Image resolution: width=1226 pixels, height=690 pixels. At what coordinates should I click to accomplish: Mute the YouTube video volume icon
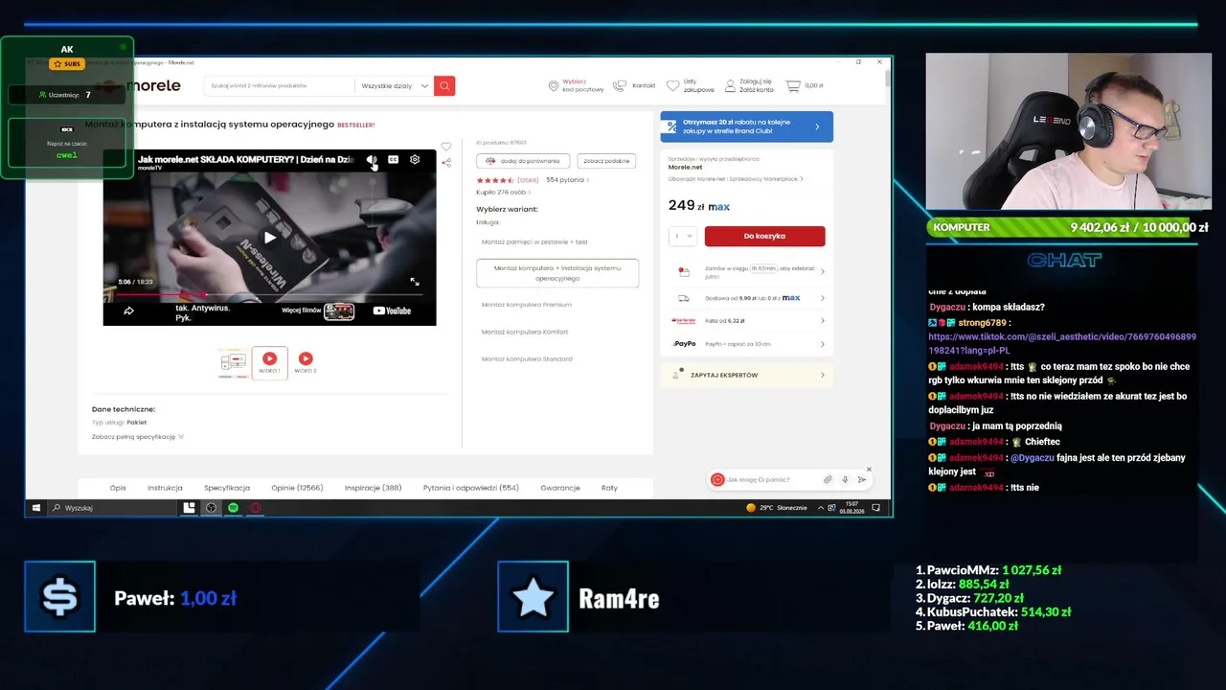point(372,159)
